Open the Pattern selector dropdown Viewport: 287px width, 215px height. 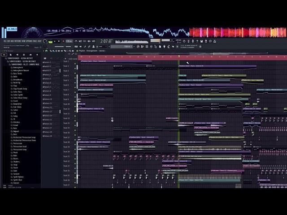129,46
